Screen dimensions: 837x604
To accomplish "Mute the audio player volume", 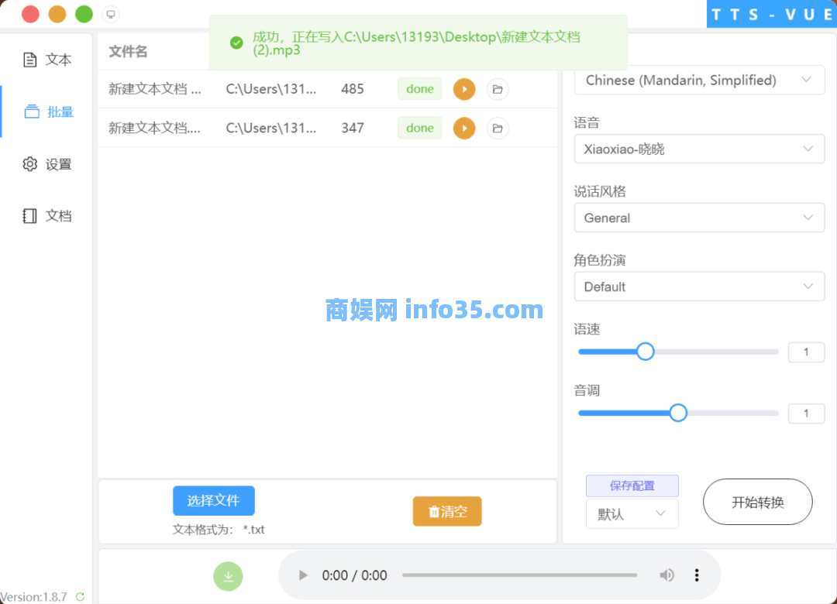I will 666,575.
